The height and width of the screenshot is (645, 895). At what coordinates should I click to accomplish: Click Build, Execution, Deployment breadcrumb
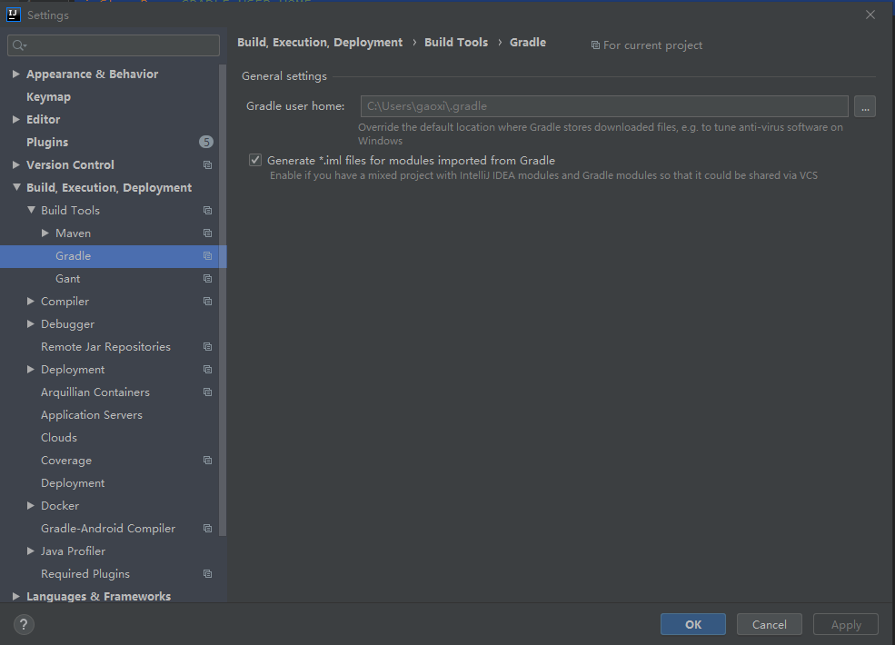click(320, 42)
